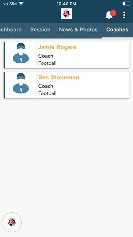Open Jamie Rogers' name link

pos(57,47)
